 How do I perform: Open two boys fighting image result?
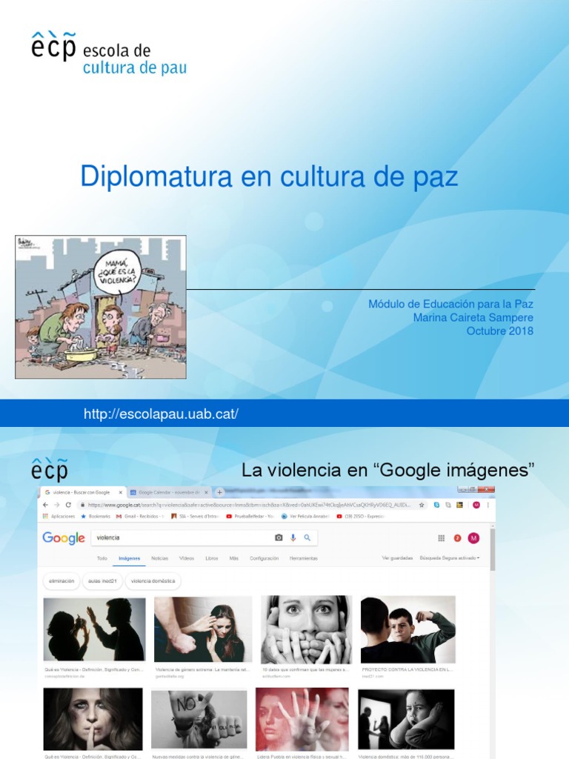tap(408, 629)
